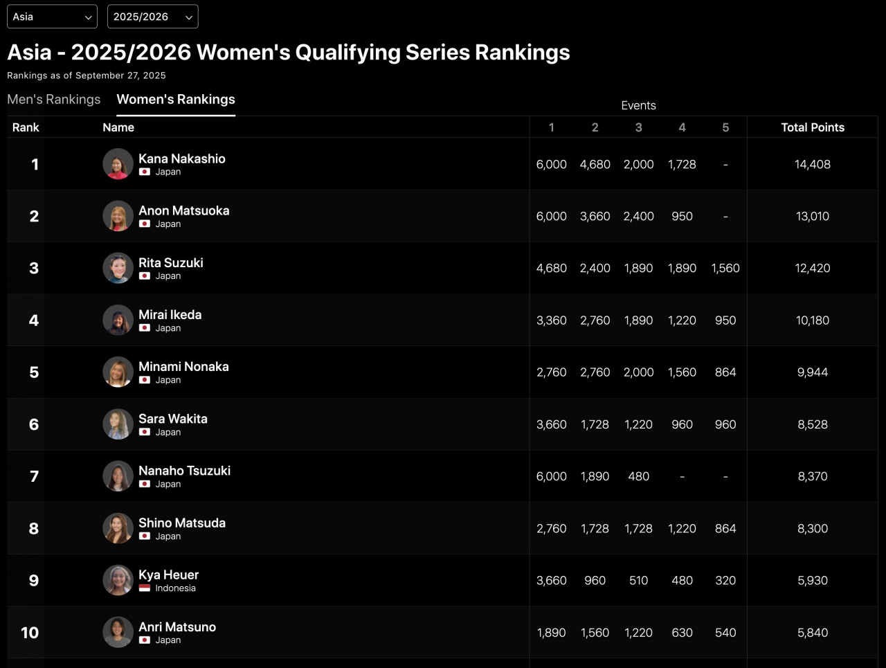Viewport: 886px width, 668px height.
Task: Click the Name column header
Action: 118,127
